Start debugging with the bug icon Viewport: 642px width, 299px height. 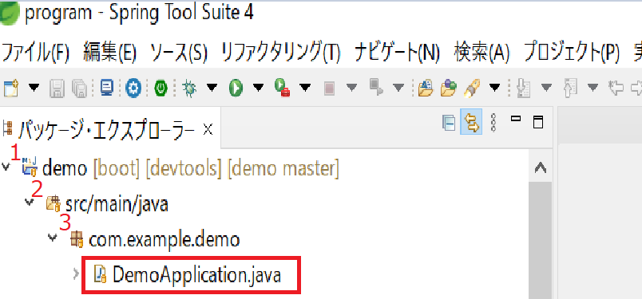(189, 88)
